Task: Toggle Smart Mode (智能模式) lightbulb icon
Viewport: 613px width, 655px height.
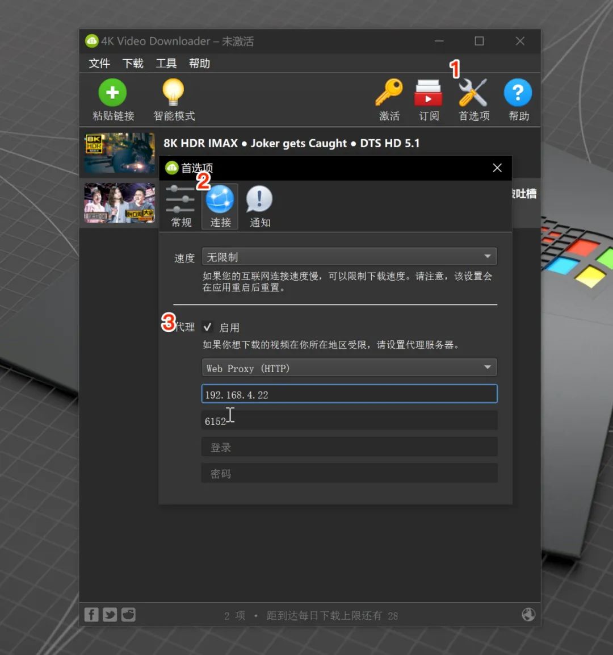Action: [x=173, y=91]
